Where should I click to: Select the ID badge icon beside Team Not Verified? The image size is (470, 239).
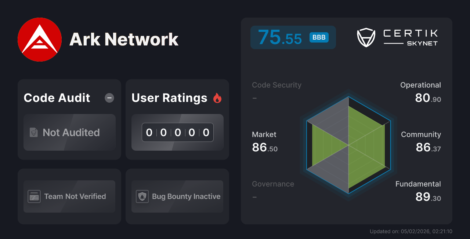[x=35, y=196]
